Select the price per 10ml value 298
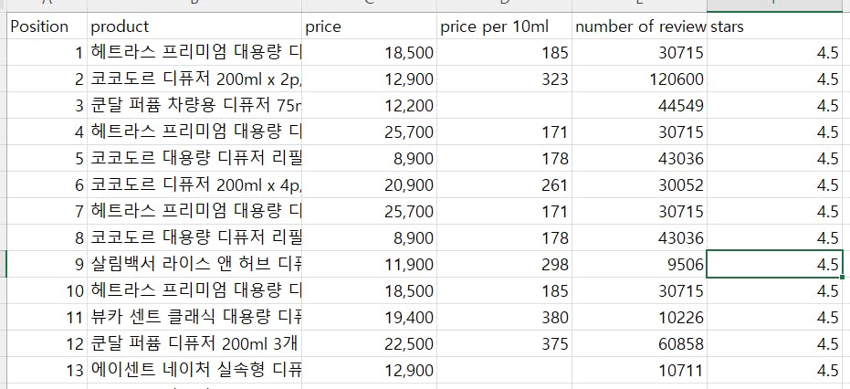 (x=504, y=265)
